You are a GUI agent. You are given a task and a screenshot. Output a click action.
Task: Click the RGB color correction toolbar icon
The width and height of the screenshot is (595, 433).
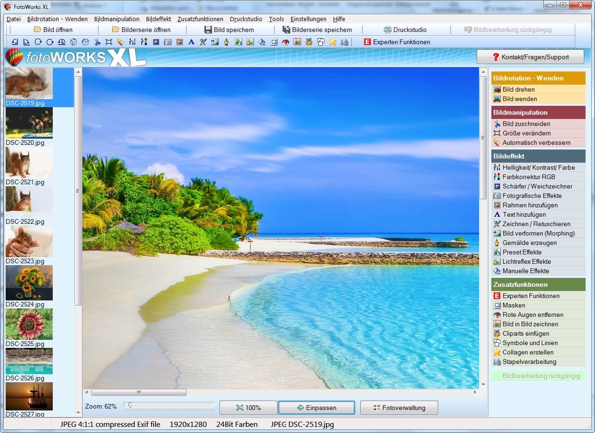[x=144, y=42]
